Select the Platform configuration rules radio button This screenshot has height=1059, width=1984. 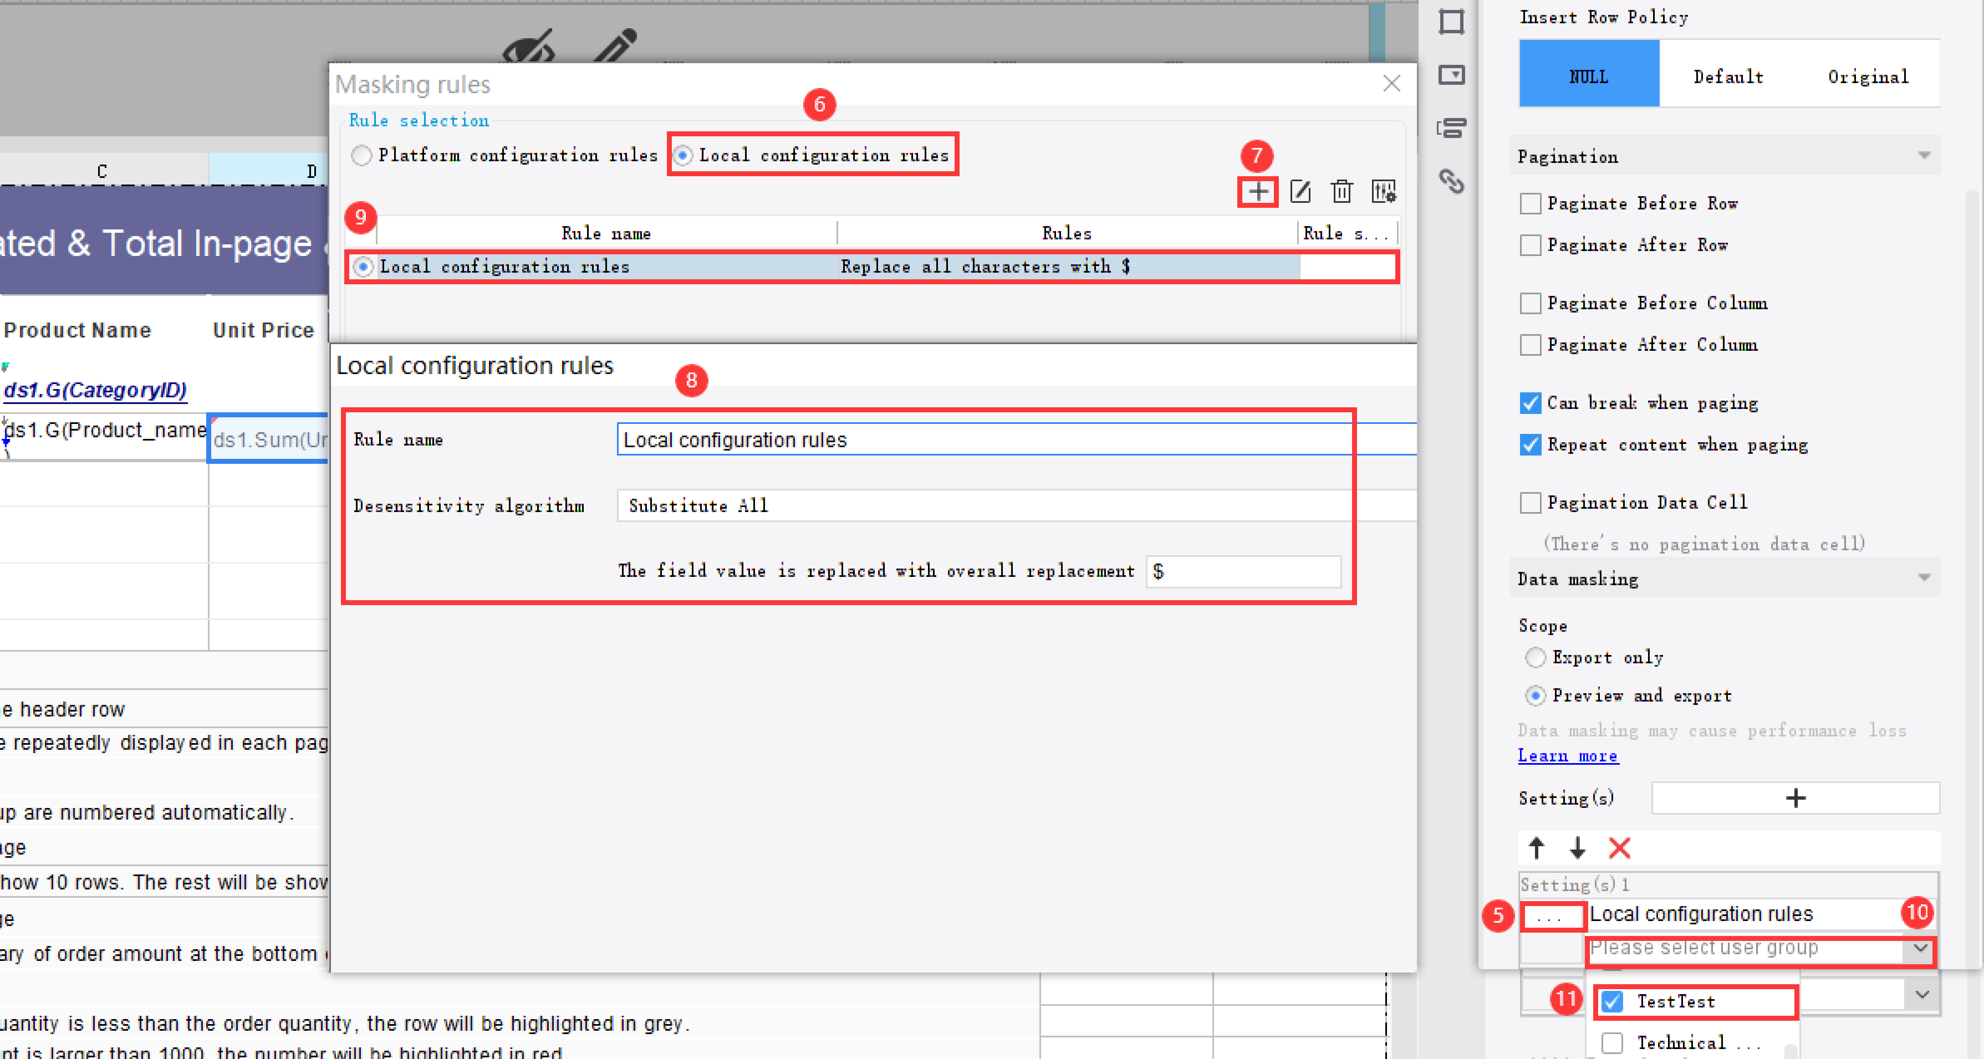click(x=360, y=155)
